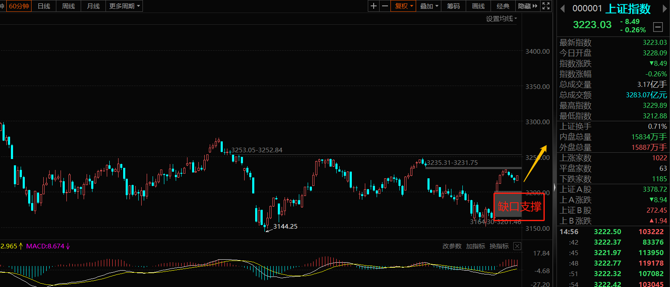Zoom out the chart with minus icon
The image size is (670, 287).
click(x=385, y=6)
